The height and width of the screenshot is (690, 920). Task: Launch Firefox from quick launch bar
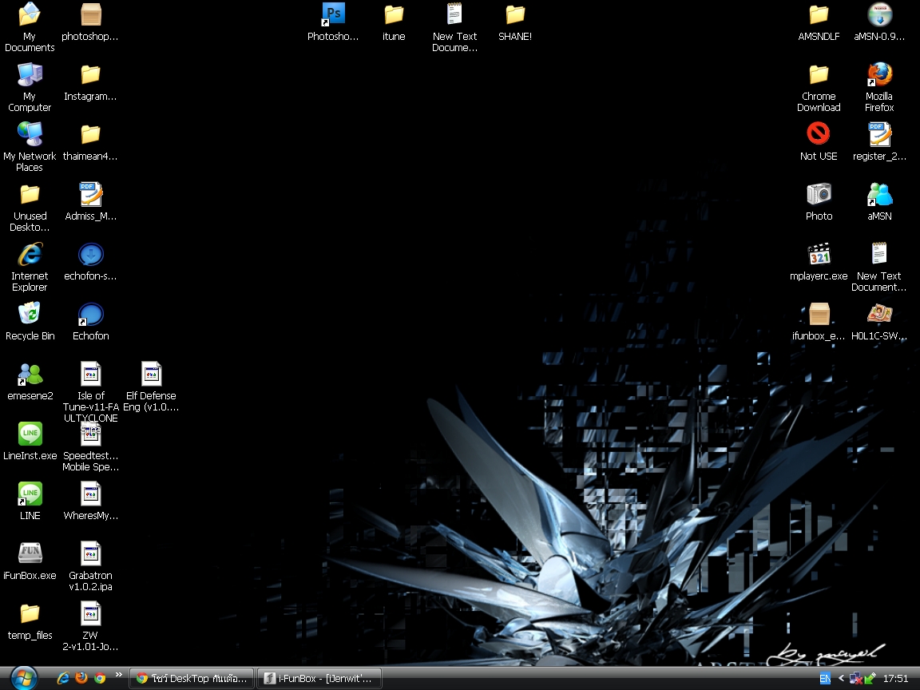pos(81,678)
